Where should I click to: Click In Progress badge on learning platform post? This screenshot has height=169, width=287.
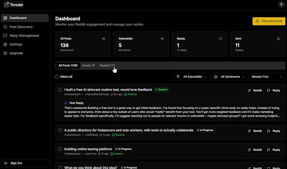(x=123, y=149)
